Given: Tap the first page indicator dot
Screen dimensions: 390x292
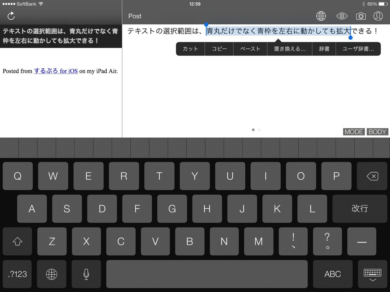Looking at the screenshot, I should (x=253, y=130).
